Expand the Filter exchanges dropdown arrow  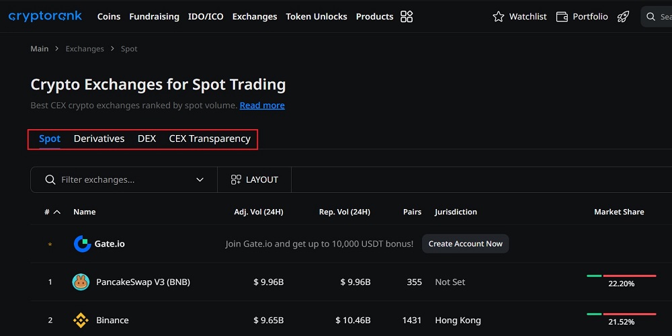click(200, 180)
